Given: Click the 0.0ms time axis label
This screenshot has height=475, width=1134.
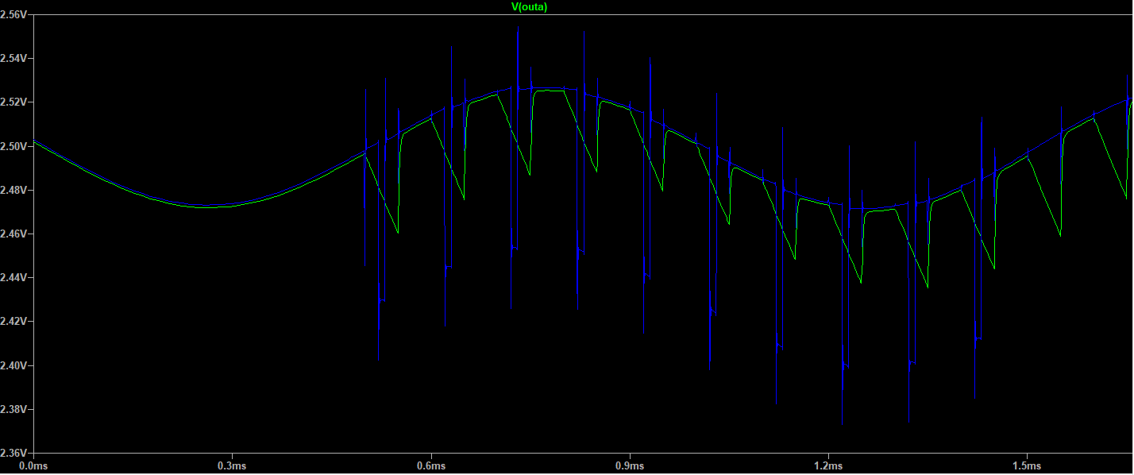Looking at the screenshot, I should [x=33, y=465].
